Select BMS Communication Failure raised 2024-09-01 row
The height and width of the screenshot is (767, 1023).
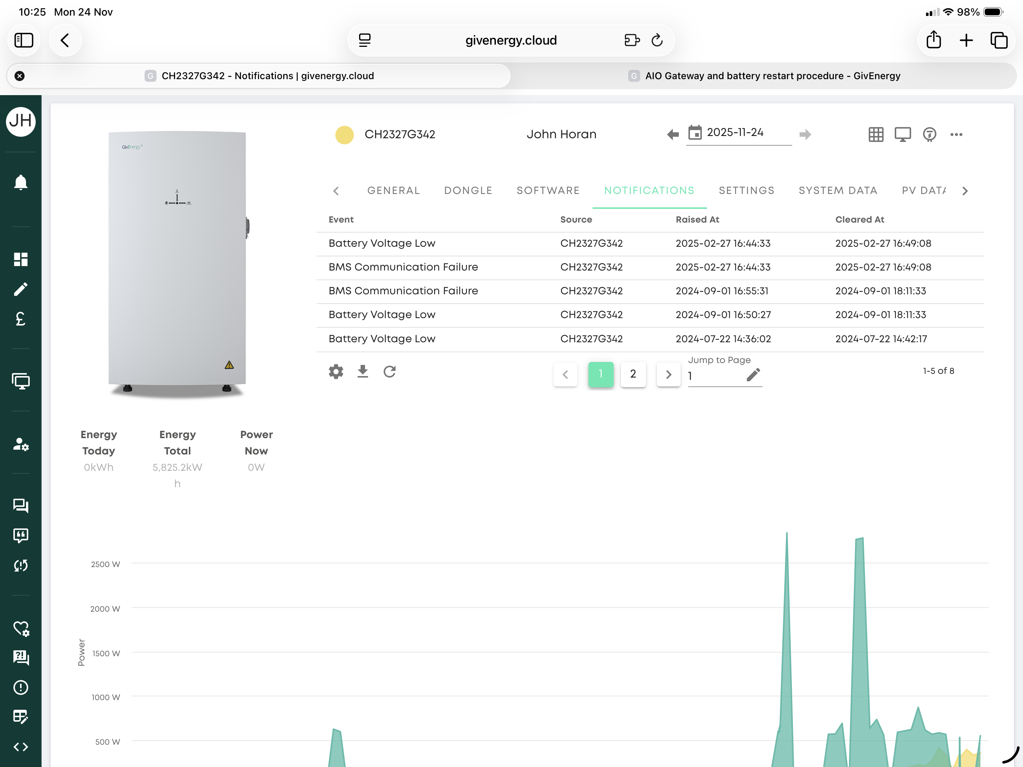point(650,291)
